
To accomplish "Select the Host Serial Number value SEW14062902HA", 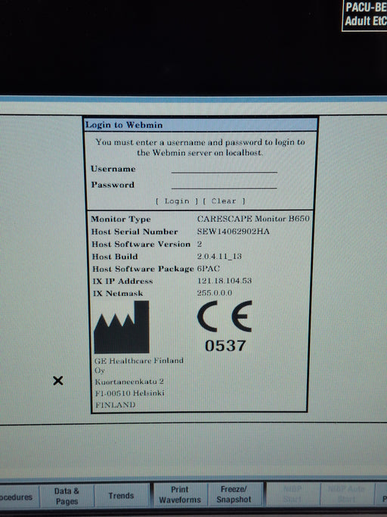I will click(234, 232).
